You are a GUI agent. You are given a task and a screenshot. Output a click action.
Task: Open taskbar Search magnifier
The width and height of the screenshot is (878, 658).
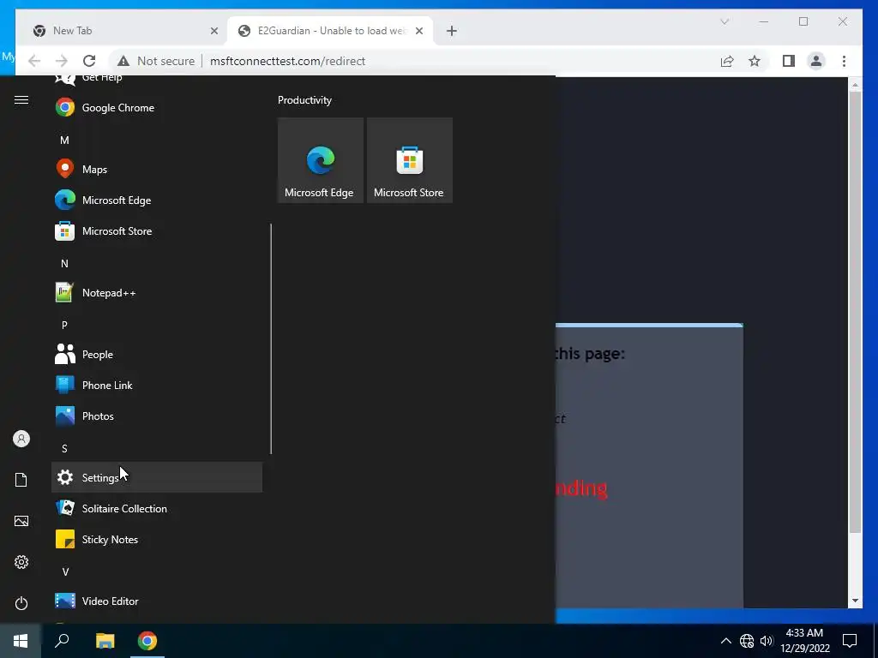click(62, 641)
